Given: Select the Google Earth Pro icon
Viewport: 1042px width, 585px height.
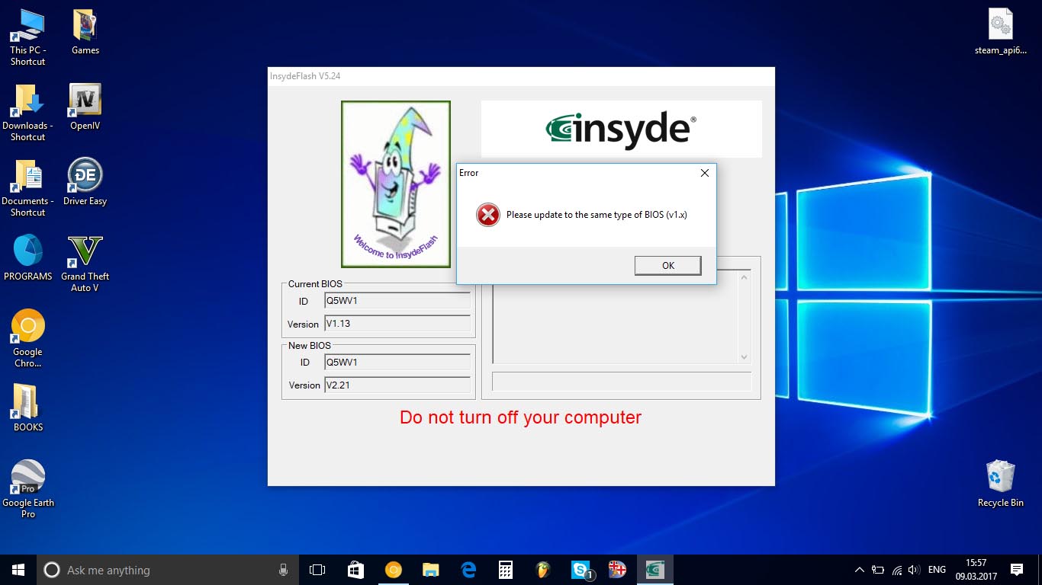Looking at the screenshot, I should [x=28, y=489].
